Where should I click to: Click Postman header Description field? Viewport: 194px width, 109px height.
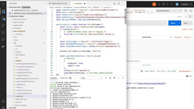pos(167,65)
